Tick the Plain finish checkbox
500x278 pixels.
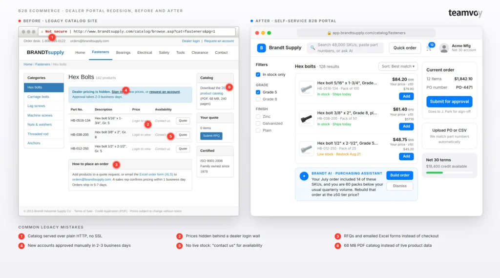(x=258, y=130)
